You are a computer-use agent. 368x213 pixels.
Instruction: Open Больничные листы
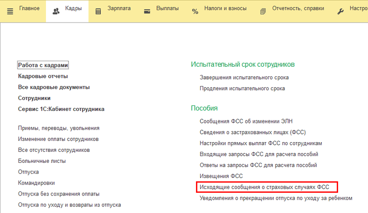(x=42, y=161)
